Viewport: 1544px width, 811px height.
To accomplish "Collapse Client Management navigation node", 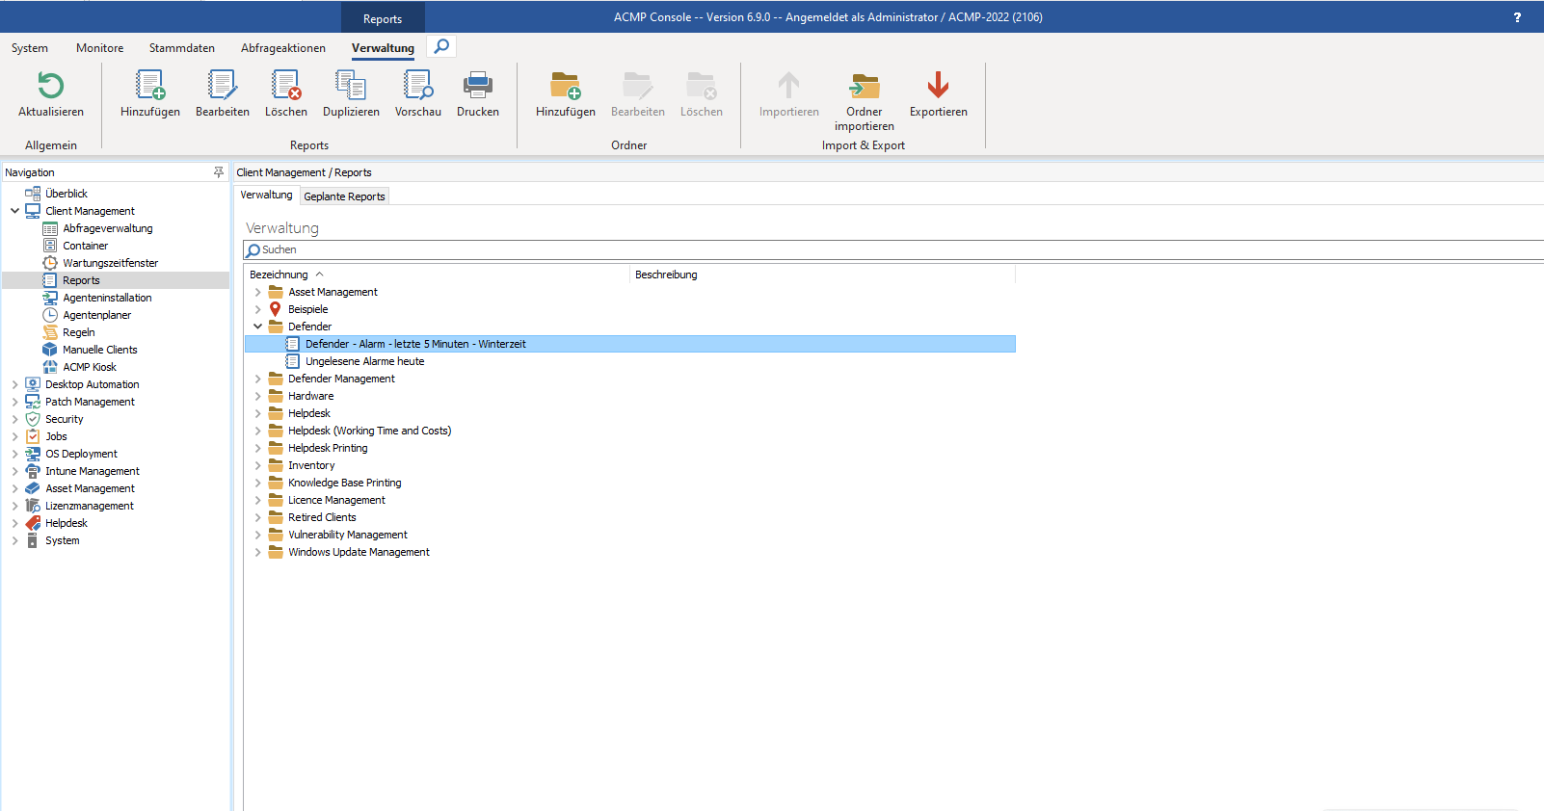I will (x=14, y=211).
